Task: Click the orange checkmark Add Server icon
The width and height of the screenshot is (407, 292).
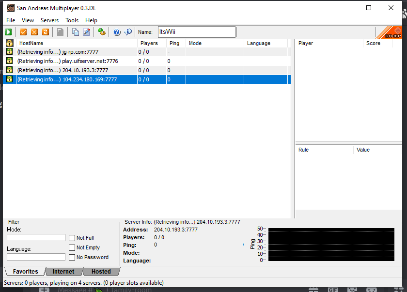Action: tap(23, 32)
